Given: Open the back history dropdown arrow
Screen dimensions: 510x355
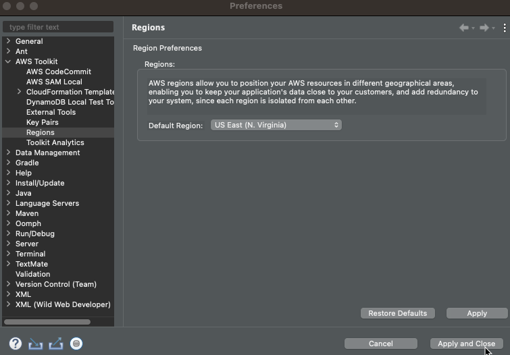Looking at the screenshot, I should coord(473,28).
